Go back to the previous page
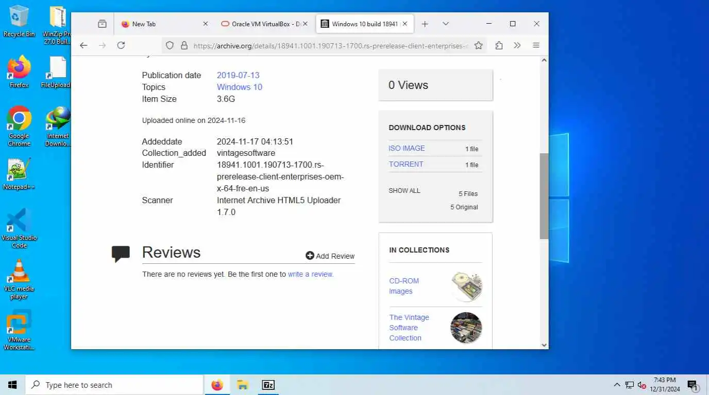This screenshot has height=395, width=709. (x=83, y=45)
